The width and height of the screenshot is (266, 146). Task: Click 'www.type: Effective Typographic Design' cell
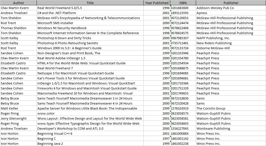tap(90, 124)
